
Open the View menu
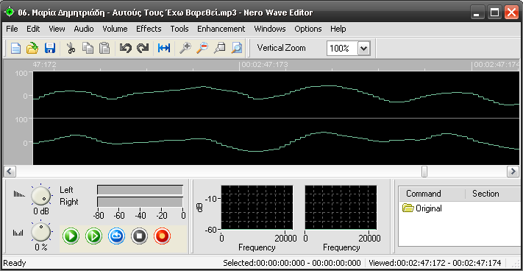[57, 29]
